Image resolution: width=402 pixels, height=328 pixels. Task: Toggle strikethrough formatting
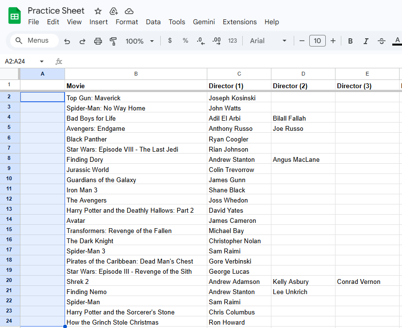coord(382,41)
